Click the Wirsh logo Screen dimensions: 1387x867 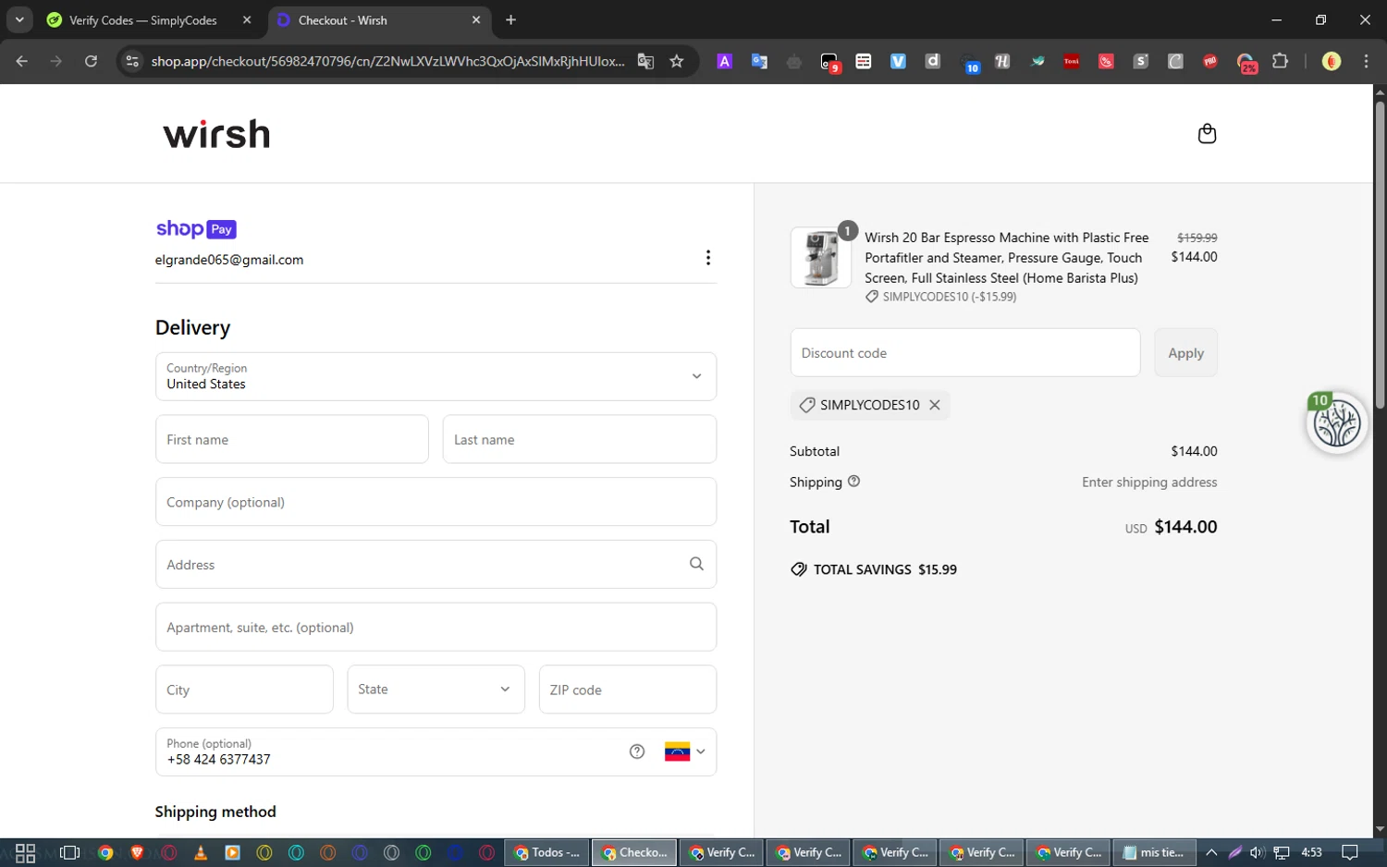point(216,134)
